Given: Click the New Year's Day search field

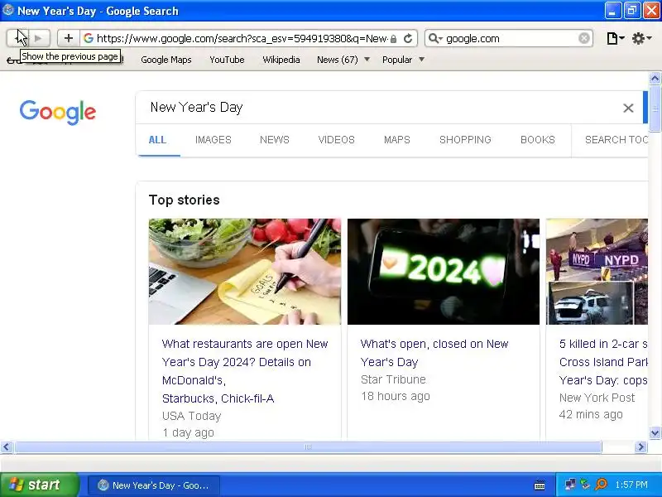Looking at the screenshot, I should (380, 108).
